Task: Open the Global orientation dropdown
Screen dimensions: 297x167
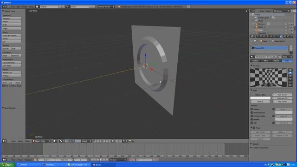Action: pyautogui.click(x=87, y=141)
